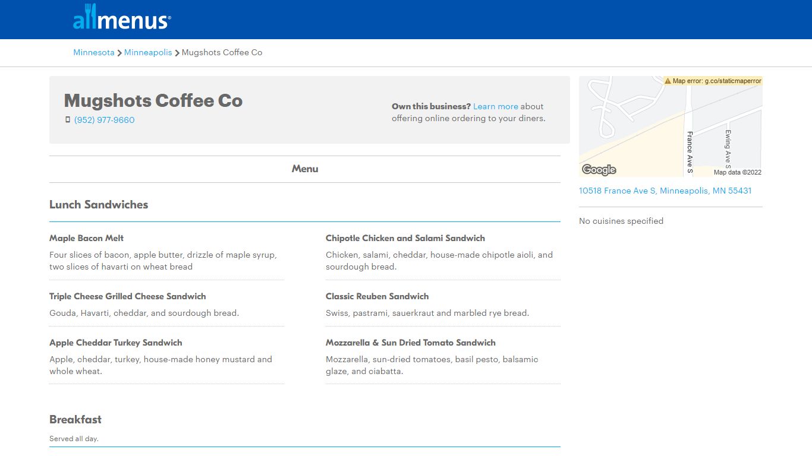Click the Apple Cheddar Turkey description
Image resolution: width=812 pixels, height=456 pixels.
(160, 365)
